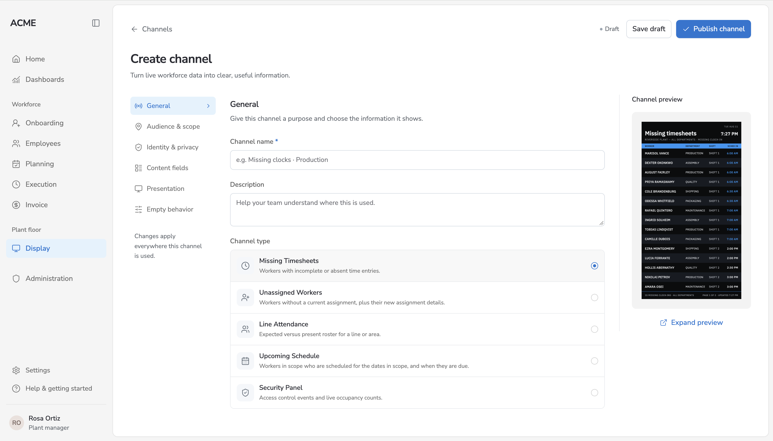The width and height of the screenshot is (773, 441).
Task: Click the Security Panel shield icon
Action: point(245,393)
